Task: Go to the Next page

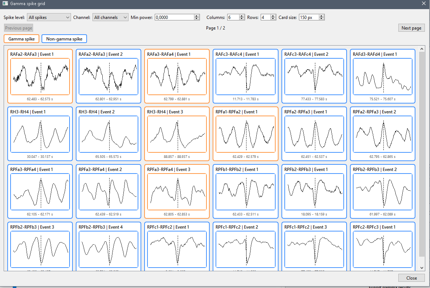Action: click(x=411, y=28)
